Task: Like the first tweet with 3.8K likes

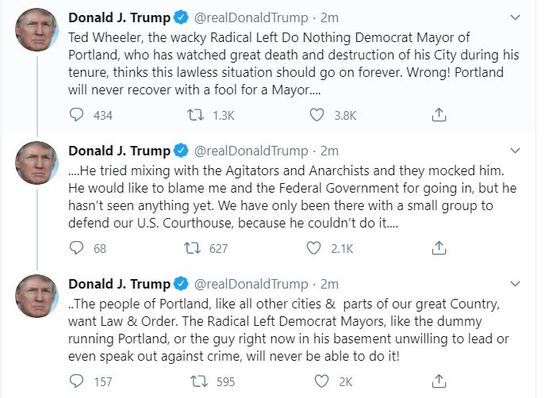Action: point(317,115)
